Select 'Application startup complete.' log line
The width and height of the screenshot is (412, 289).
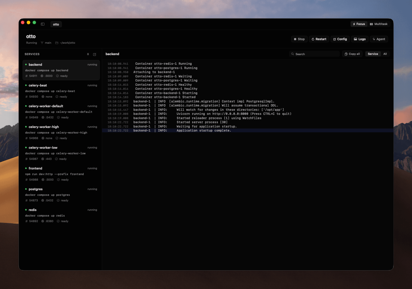click(248, 131)
